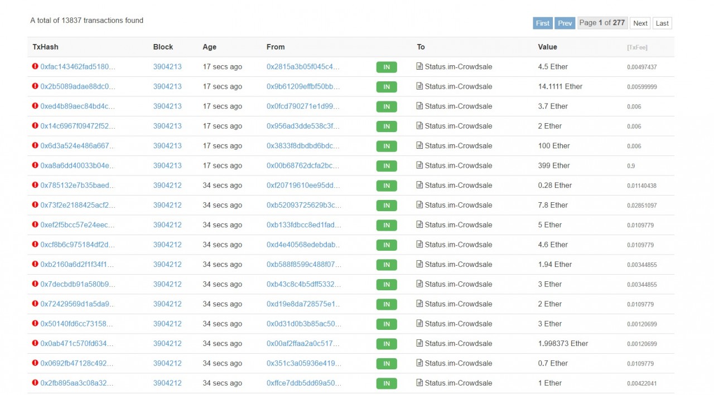Jump to the Last page
Viewport: 714px width, 395px height.
(x=662, y=23)
